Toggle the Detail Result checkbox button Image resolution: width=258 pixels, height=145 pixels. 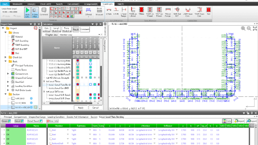point(35,121)
